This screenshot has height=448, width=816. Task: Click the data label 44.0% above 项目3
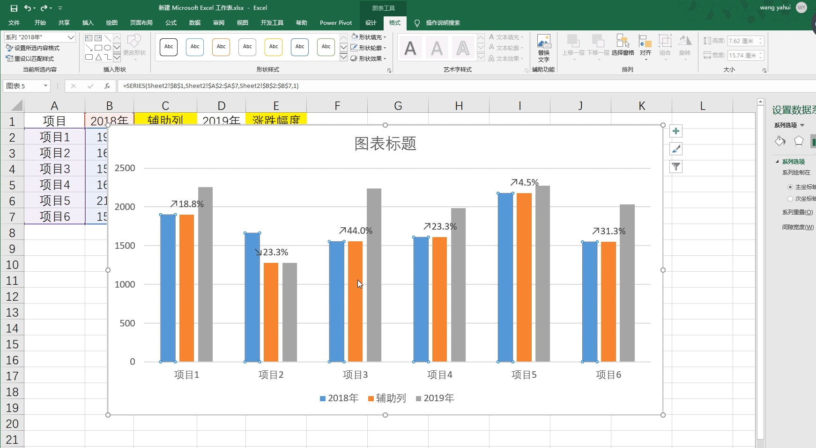coord(356,231)
